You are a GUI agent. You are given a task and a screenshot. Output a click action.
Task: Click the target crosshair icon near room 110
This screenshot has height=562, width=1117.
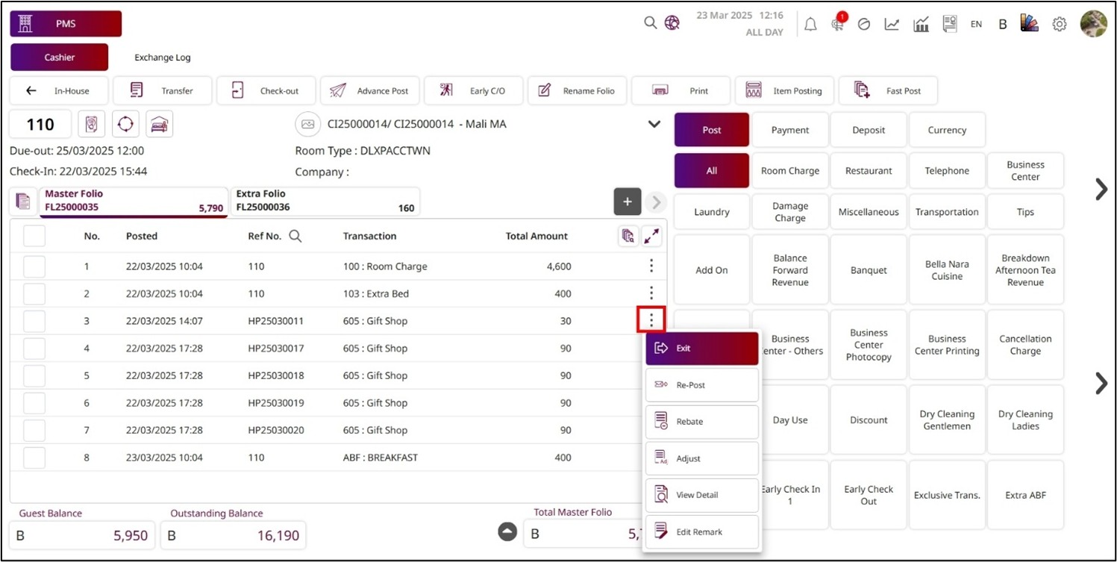point(125,125)
